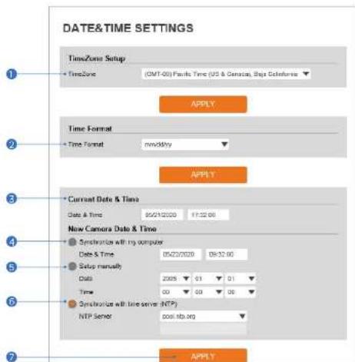Open the Time Format dropdown
This screenshot has width=355, height=362.
tap(185, 144)
